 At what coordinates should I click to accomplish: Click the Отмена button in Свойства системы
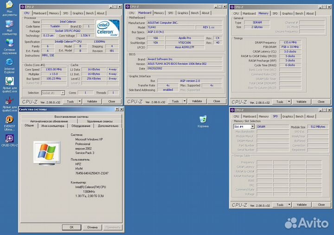(x=92, y=227)
